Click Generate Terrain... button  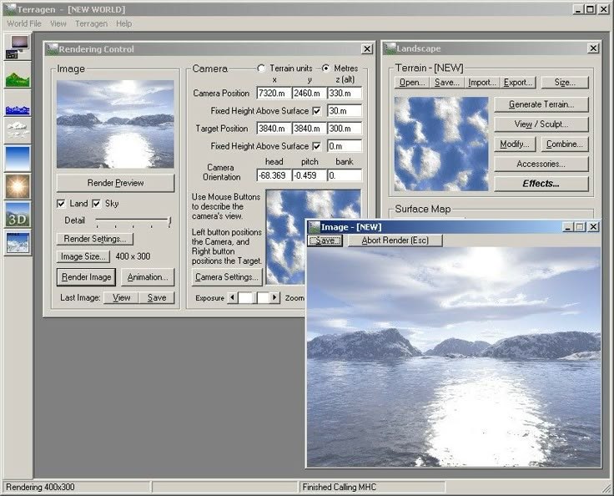point(541,104)
